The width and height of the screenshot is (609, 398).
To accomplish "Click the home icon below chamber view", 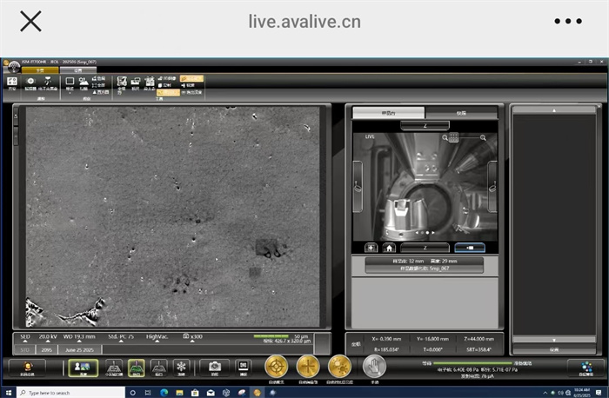I will pos(389,248).
